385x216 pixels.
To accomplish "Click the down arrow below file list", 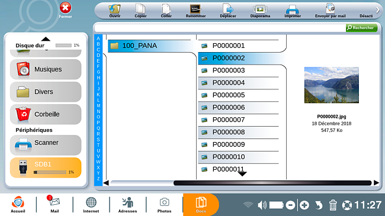I will coord(242,174).
